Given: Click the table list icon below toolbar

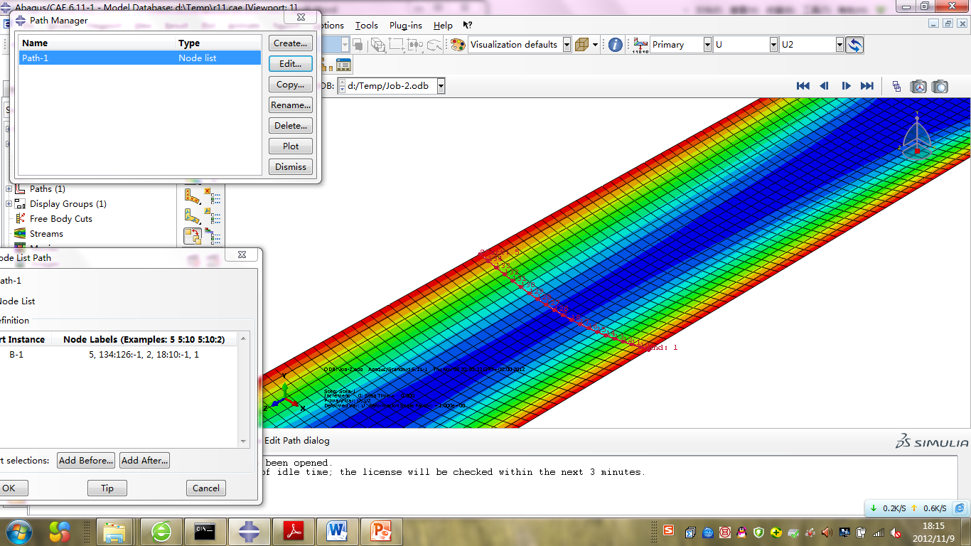Looking at the screenshot, I should pyautogui.click(x=344, y=65).
